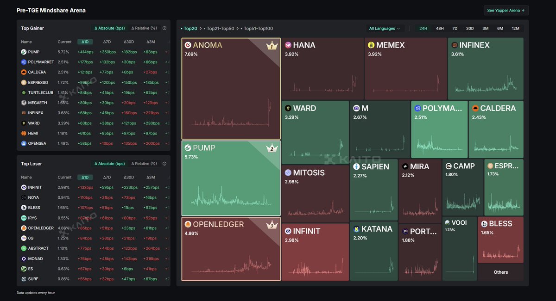Sort Top Gainer by Δ7D column
Screen dimensions: 556x301
click(x=107, y=42)
